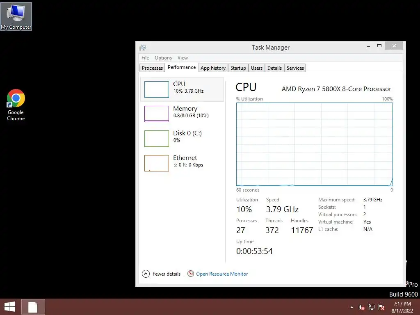The width and height of the screenshot is (420, 315).
Task: Click the Windows Start button
Action: 10,307
